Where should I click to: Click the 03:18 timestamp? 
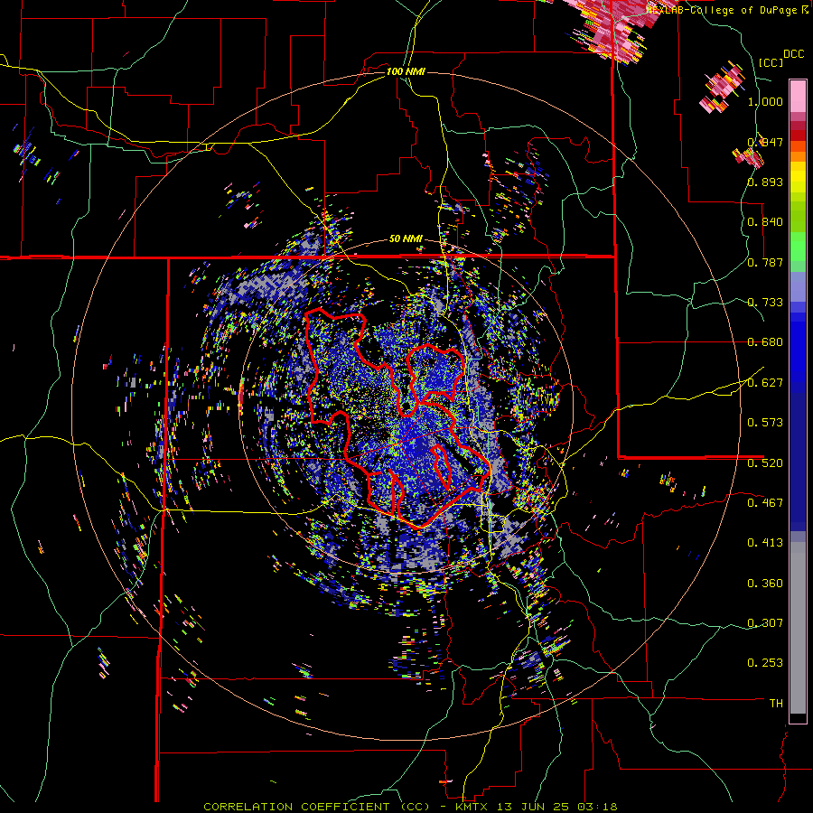[x=596, y=807]
